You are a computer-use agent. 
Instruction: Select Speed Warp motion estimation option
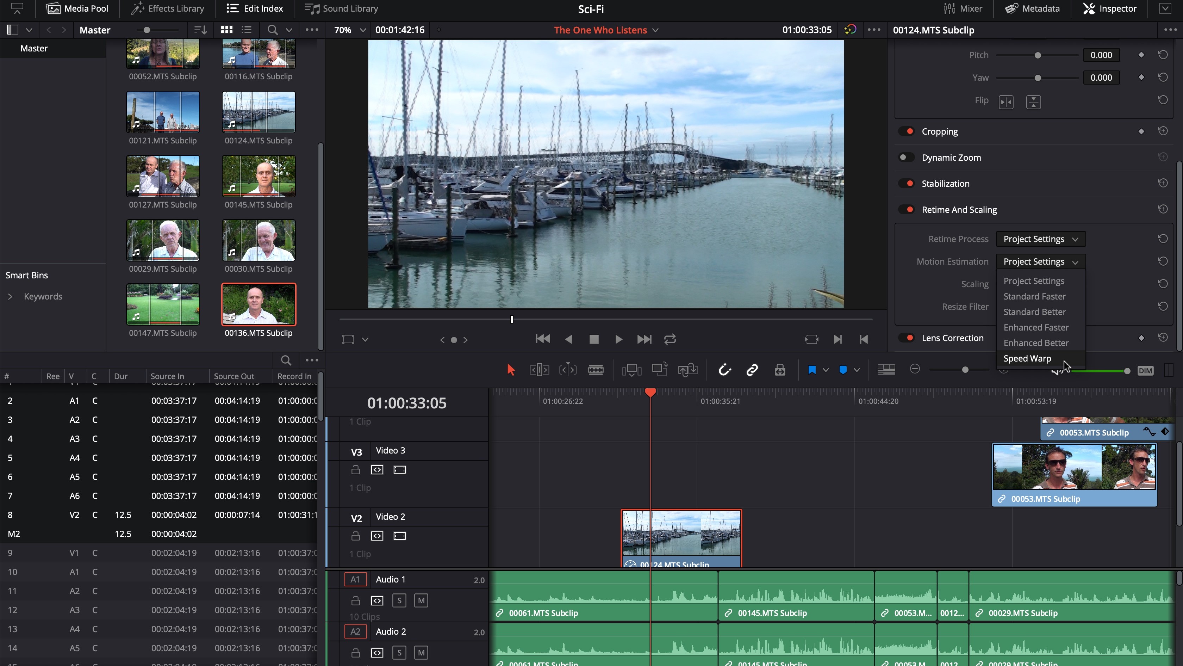pyautogui.click(x=1040, y=358)
